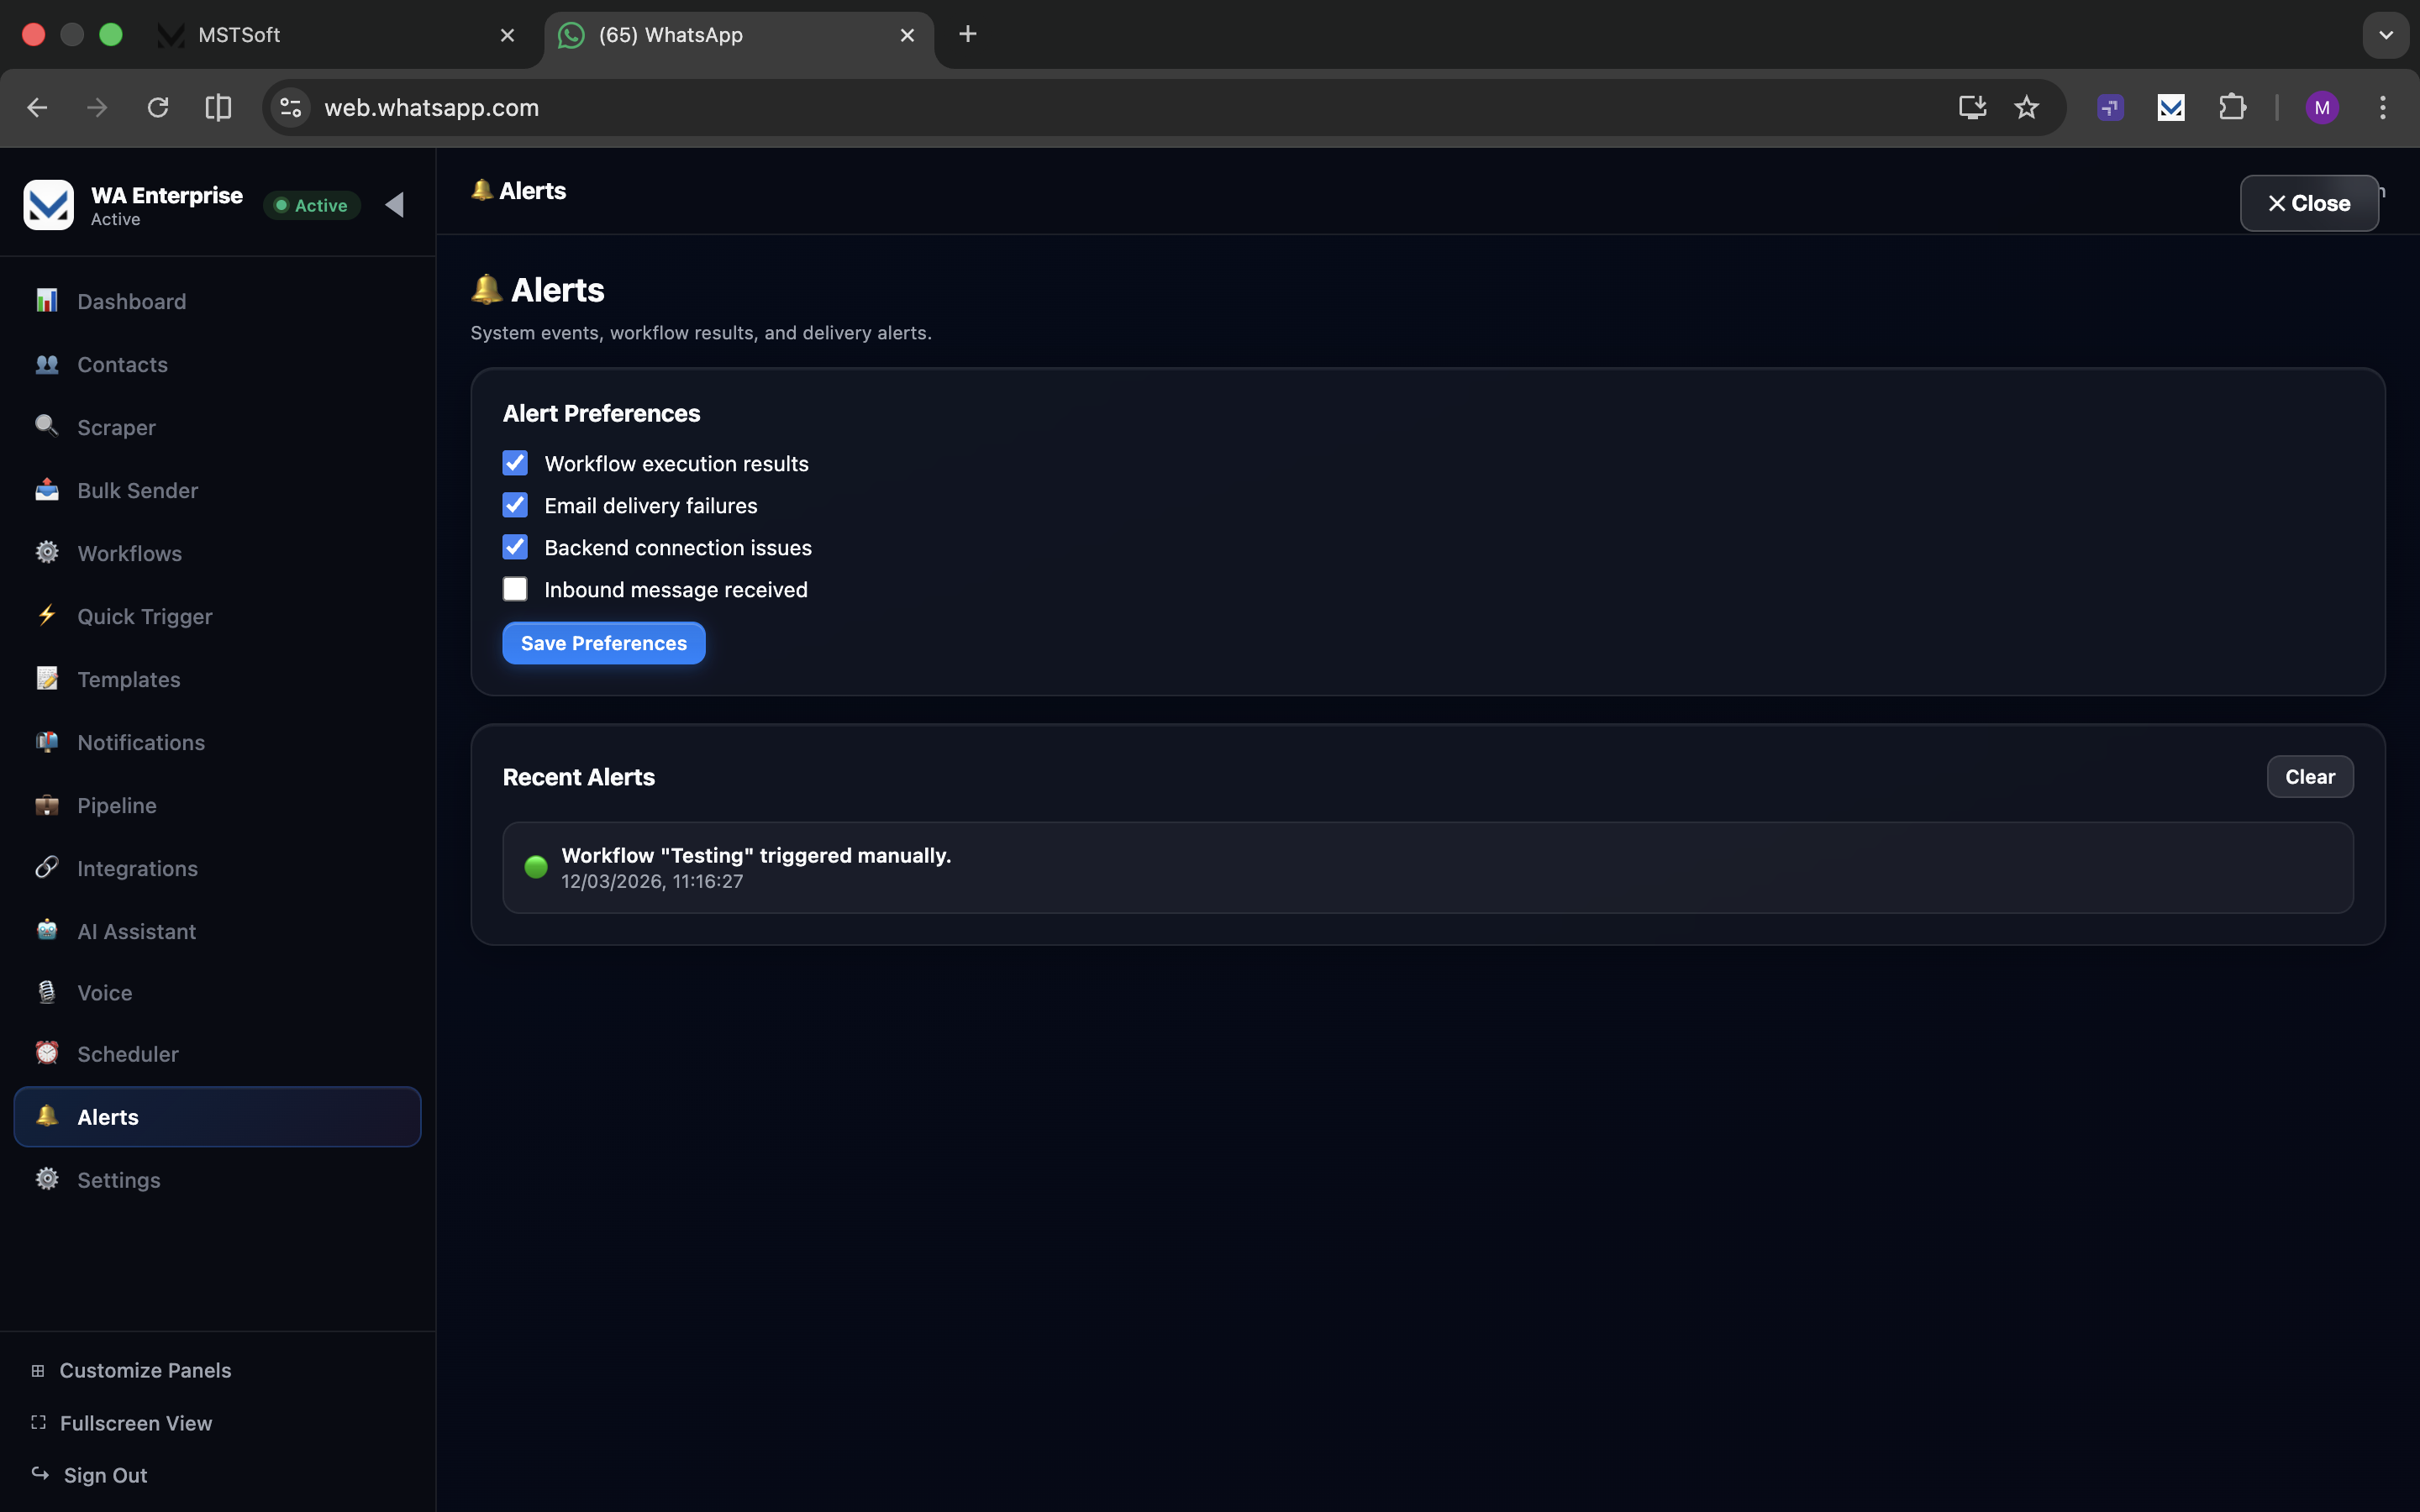Screen dimensions: 2420x1512
Task: Bookmark page with star icon
Action: (x=2026, y=107)
